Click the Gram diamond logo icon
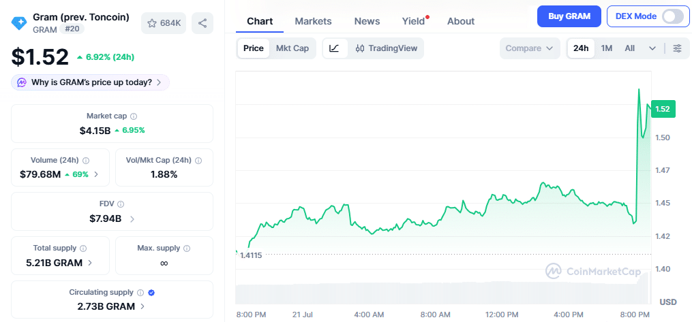The image size is (692, 322). (19, 23)
